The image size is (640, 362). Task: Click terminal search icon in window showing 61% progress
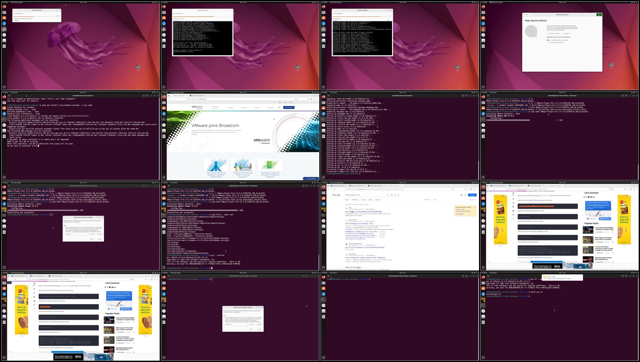click(x=623, y=96)
